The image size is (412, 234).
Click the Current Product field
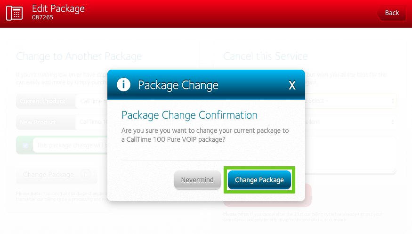92,101
